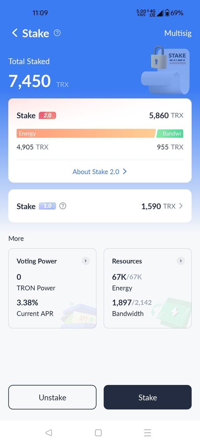Open Voting Power details arrow
This screenshot has width=200, height=445.
[x=85, y=261]
